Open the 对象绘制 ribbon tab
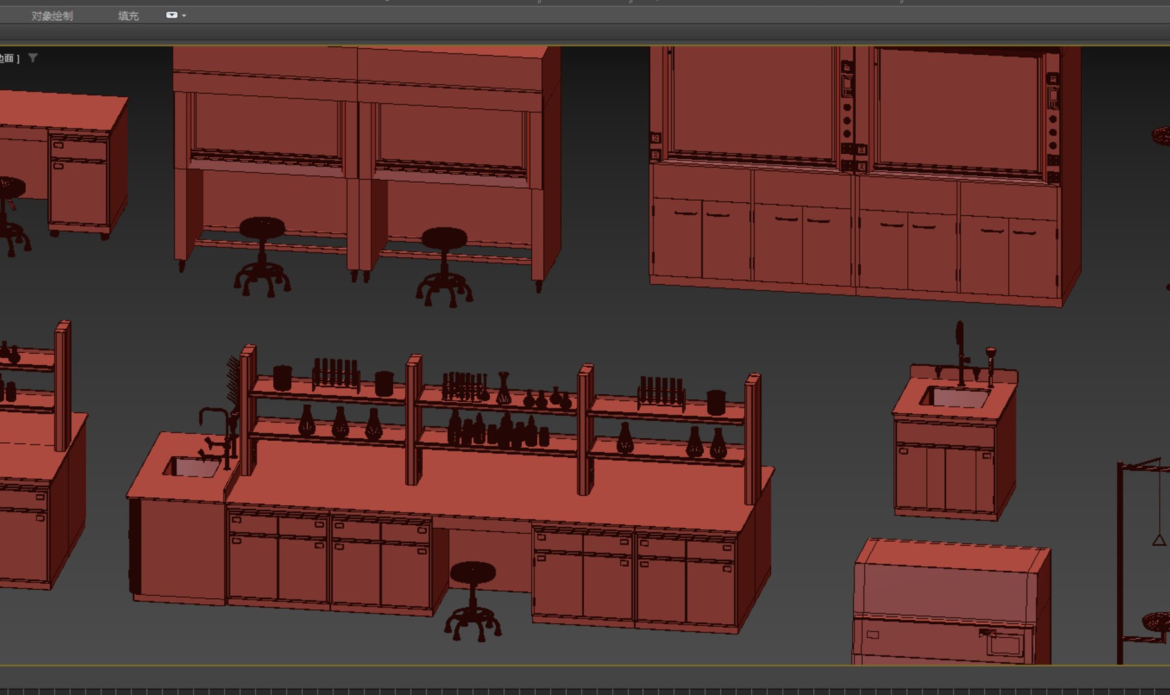The height and width of the screenshot is (695, 1170). click(52, 15)
